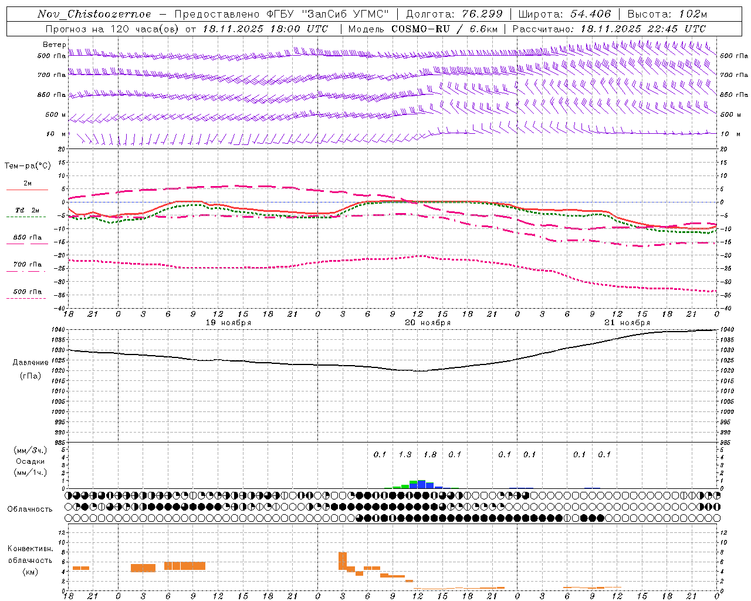Click the Конвективн. convective cloud label
Viewport: 751px width, 601px height.
tap(31, 549)
